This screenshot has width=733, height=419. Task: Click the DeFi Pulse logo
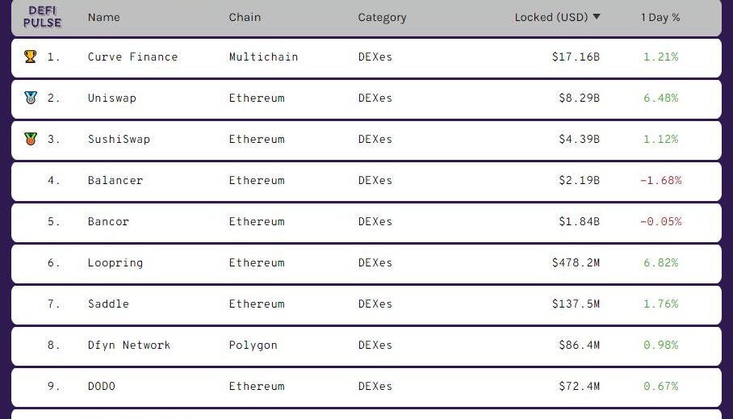(42, 17)
